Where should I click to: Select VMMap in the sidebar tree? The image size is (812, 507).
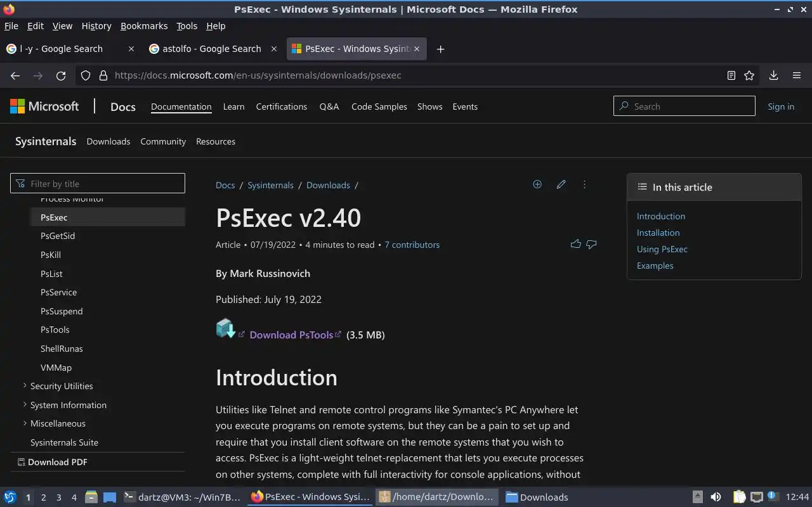point(56,368)
